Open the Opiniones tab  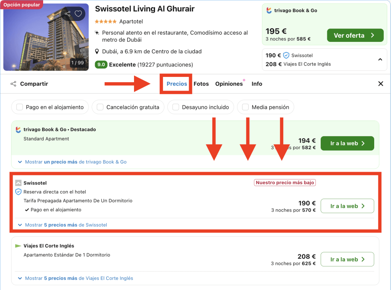click(x=229, y=84)
